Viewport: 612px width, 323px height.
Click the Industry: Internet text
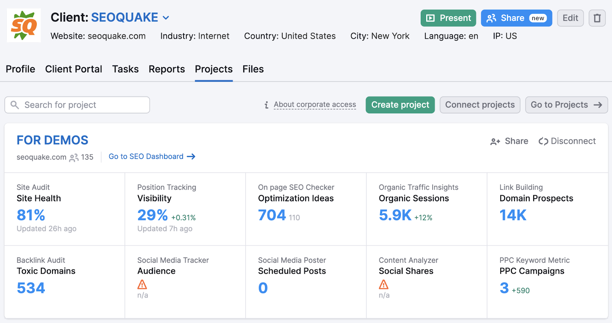click(x=195, y=36)
